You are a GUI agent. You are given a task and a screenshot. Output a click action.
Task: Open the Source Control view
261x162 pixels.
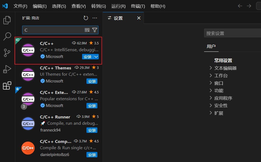pos(7,53)
